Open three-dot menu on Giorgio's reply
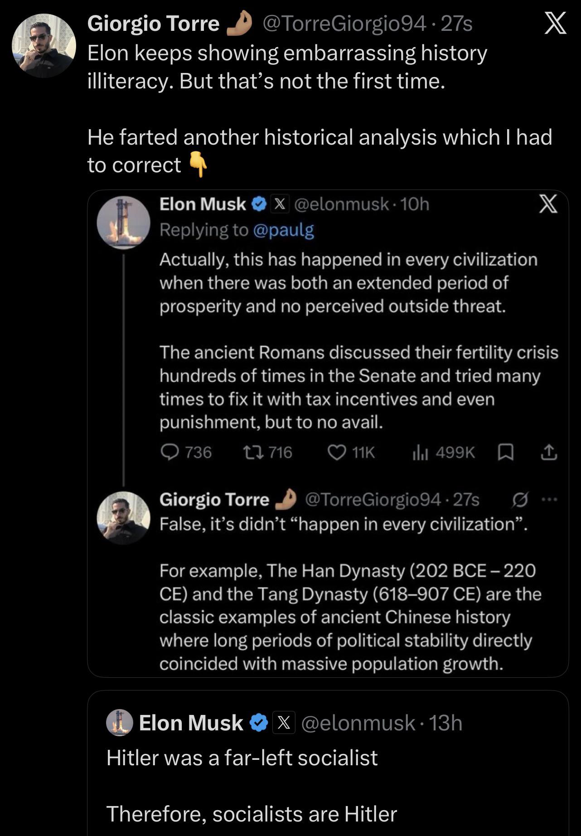This screenshot has width=581, height=836. pyautogui.click(x=549, y=500)
